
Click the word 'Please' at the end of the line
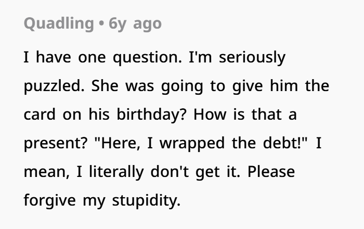coord(271,171)
